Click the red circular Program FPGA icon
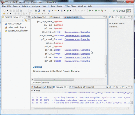Screen dimensions: 135x115 tap(44, 10)
